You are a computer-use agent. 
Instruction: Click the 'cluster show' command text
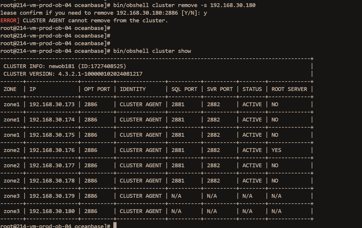tap(171, 51)
